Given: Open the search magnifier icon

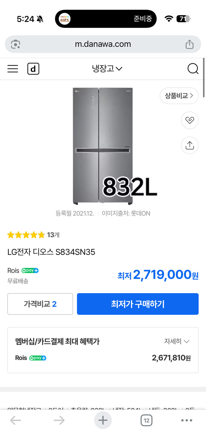Looking at the screenshot, I should point(193,69).
